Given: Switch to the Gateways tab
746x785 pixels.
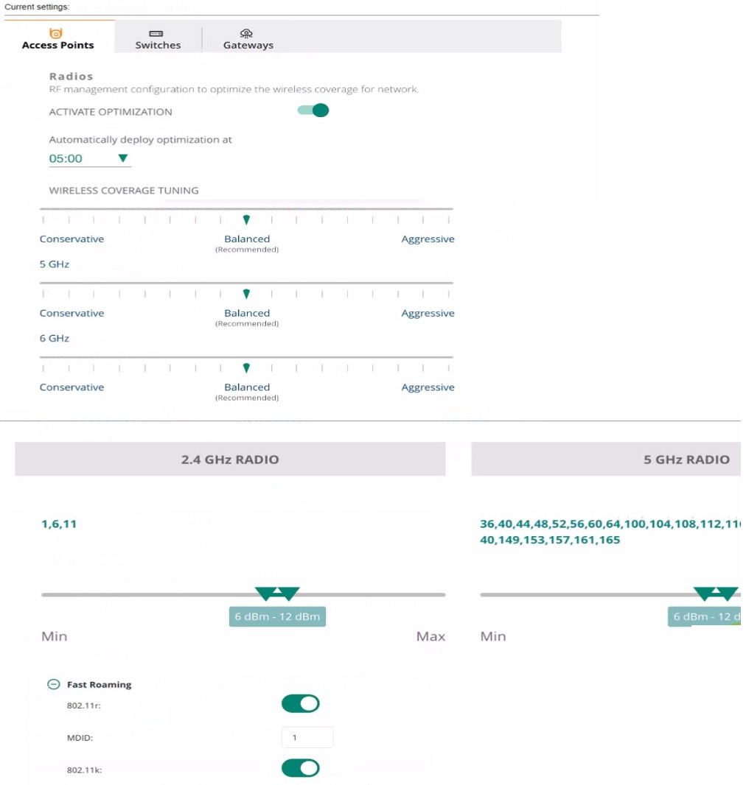Looking at the screenshot, I should click(248, 45).
